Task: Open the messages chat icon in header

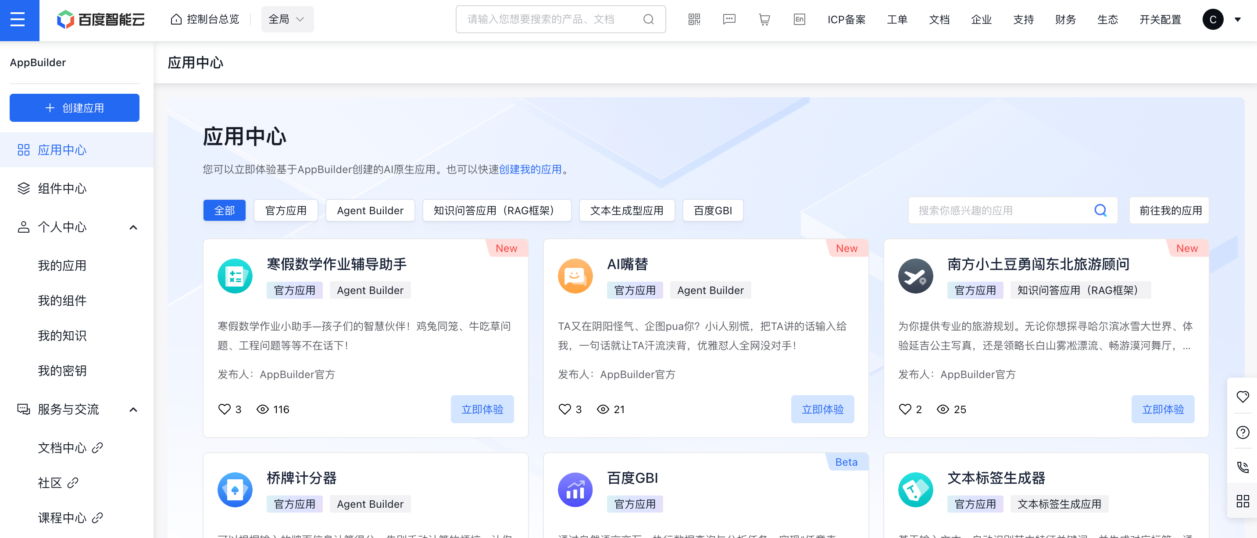Action: point(729,19)
